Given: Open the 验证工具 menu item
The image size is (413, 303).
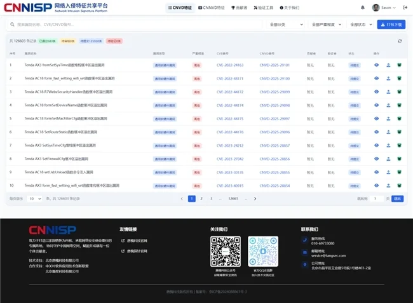Looking at the screenshot, I should pyautogui.click(x=262, y=8).
